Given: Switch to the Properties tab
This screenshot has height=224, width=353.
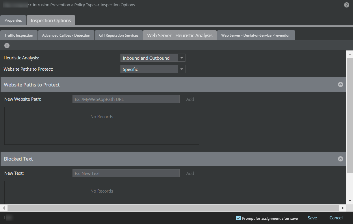Looking at the screenshot, I should [x=13, y=20].
